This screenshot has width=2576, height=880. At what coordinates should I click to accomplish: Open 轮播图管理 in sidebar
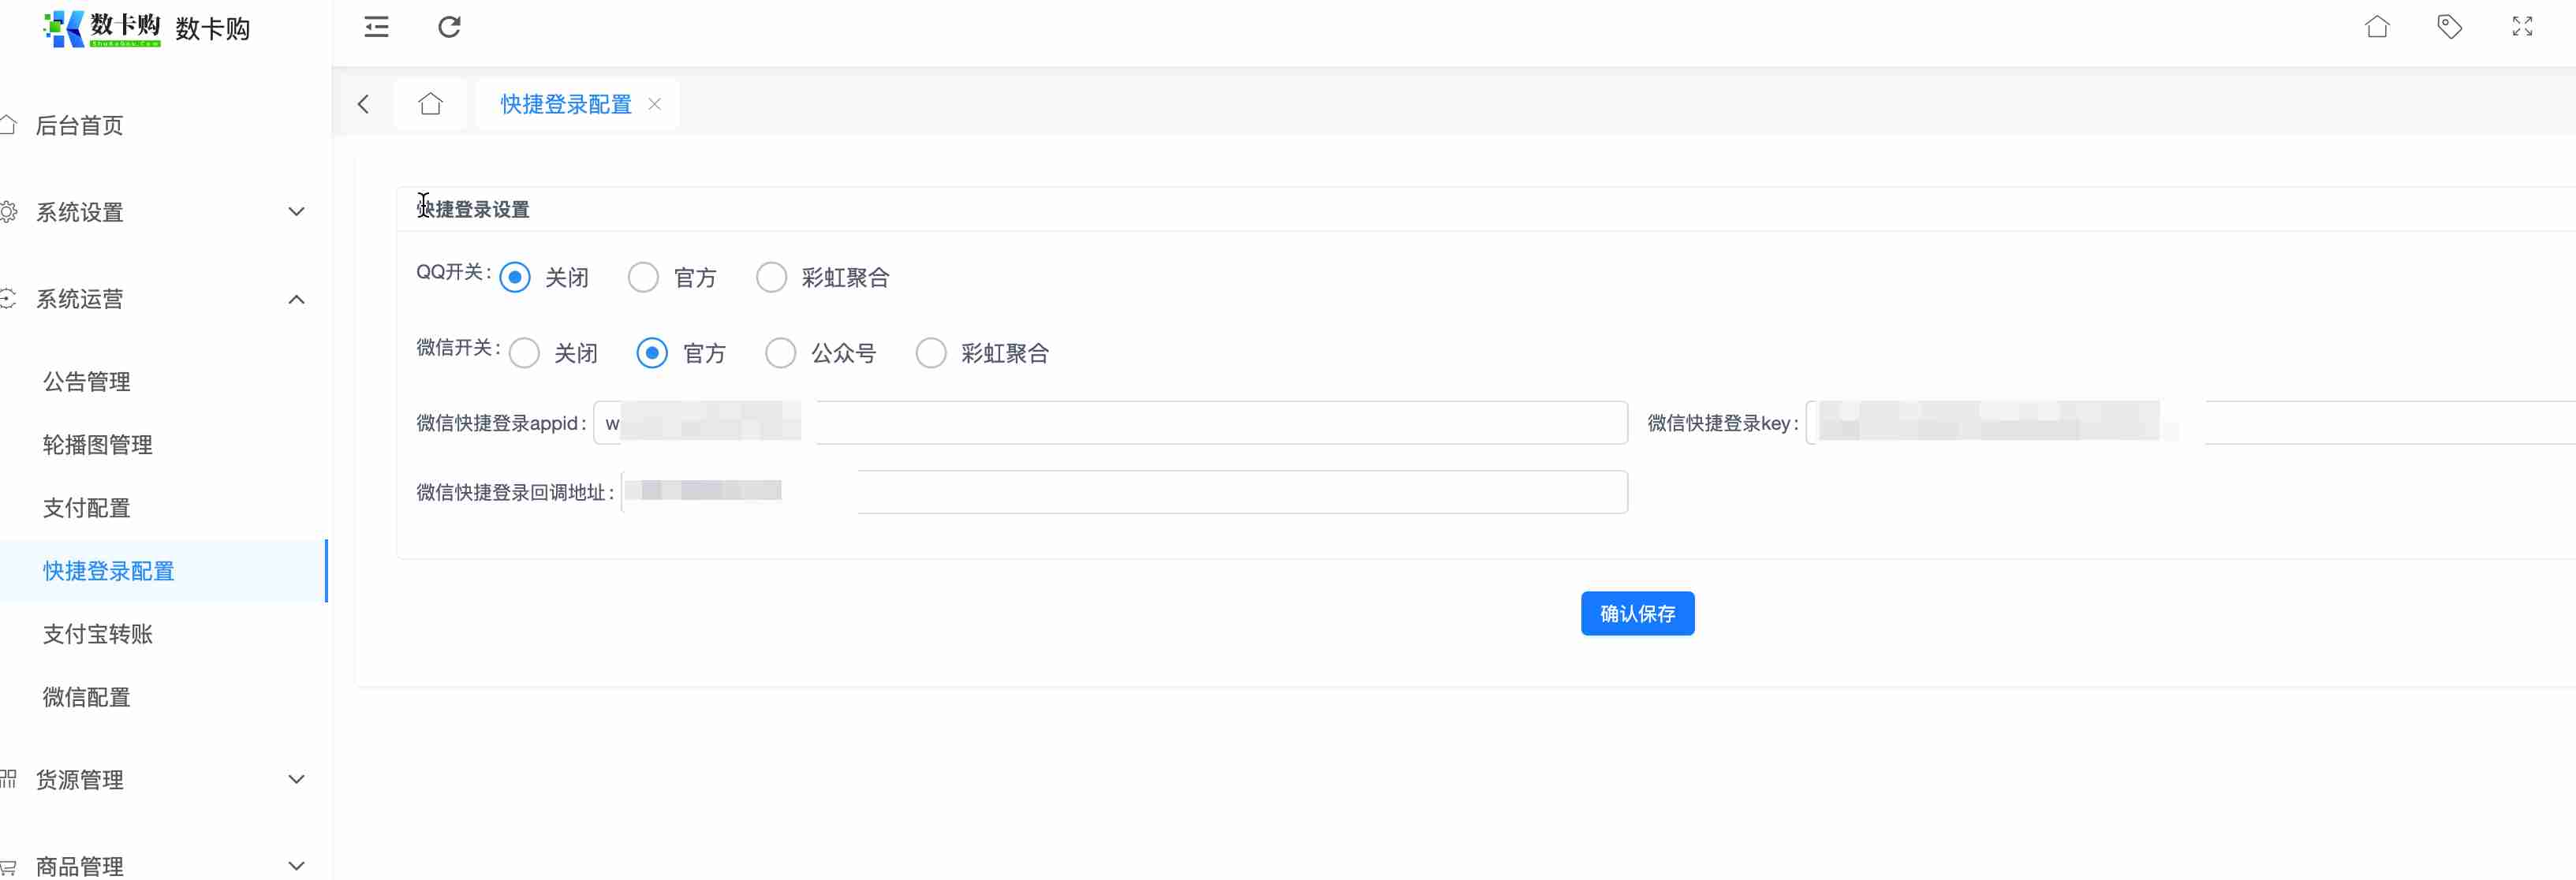98,445
